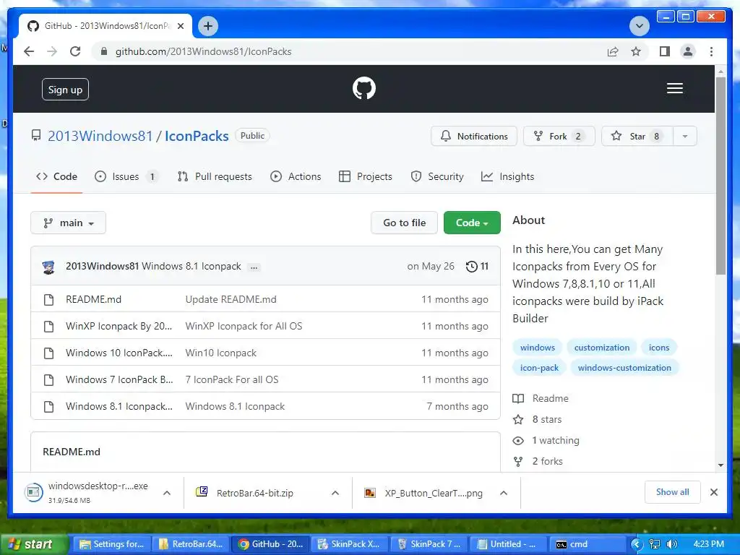The image size is (740, 555).
Task: Open the README.md file row
Action: (x=93, y=299)
